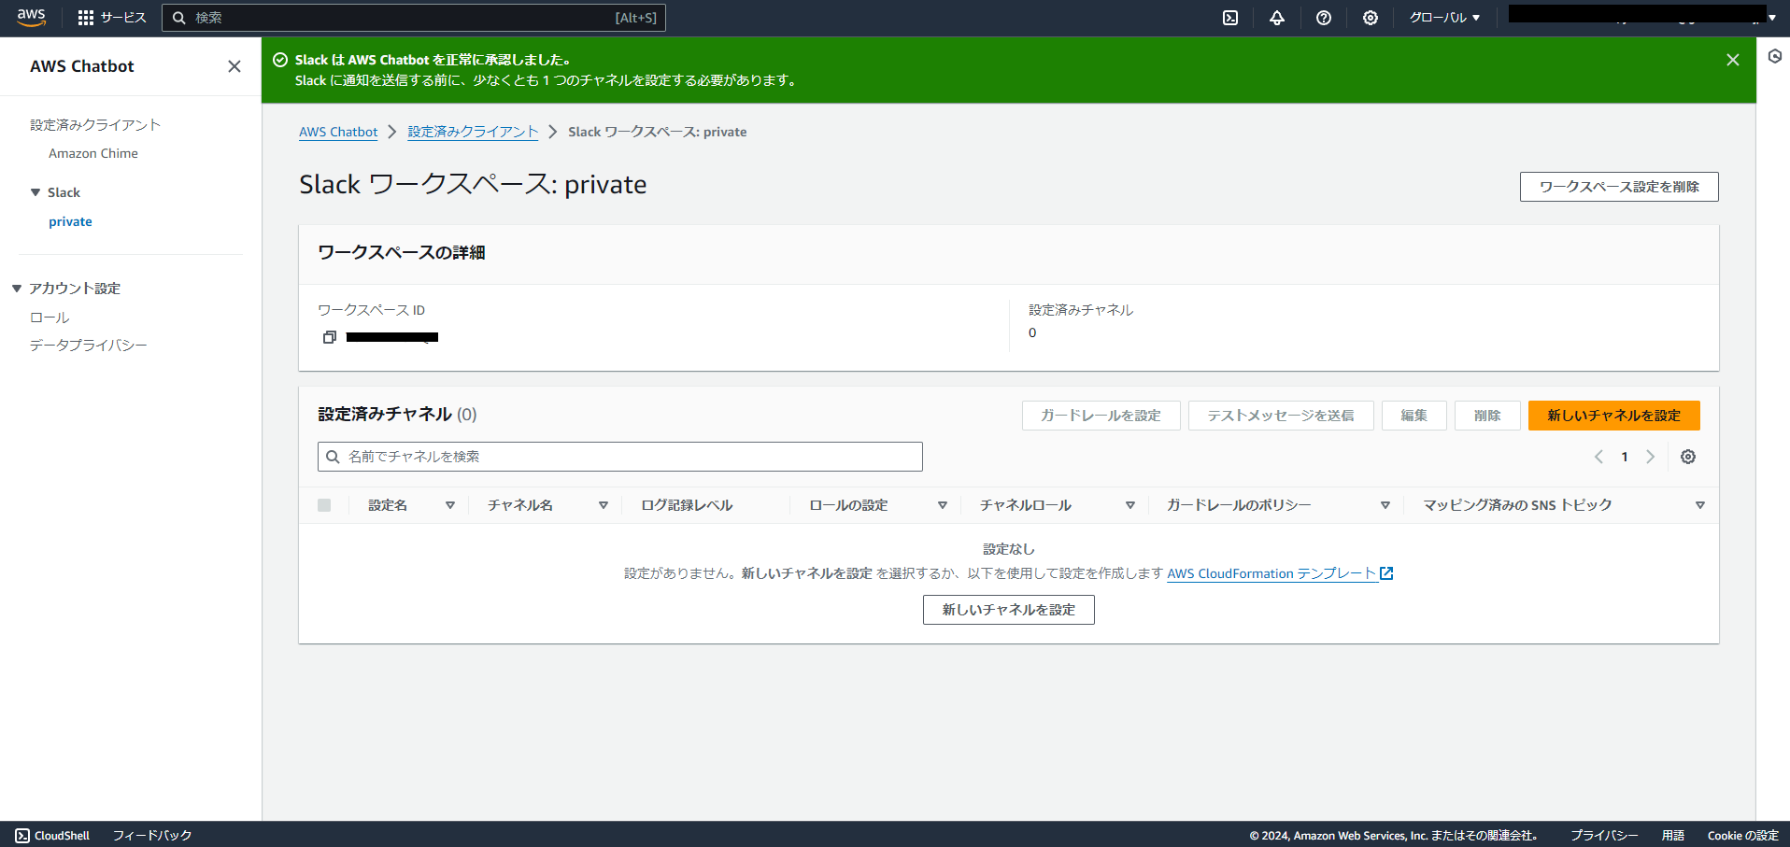This screenshot has width=1790, height=847.
Task: Open the help question mark icon
Action: (x=1324, y=18)
